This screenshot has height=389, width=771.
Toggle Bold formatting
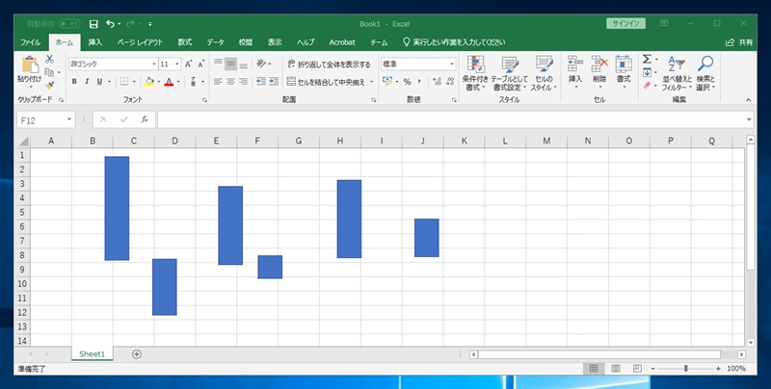click(x=74, y=82)
